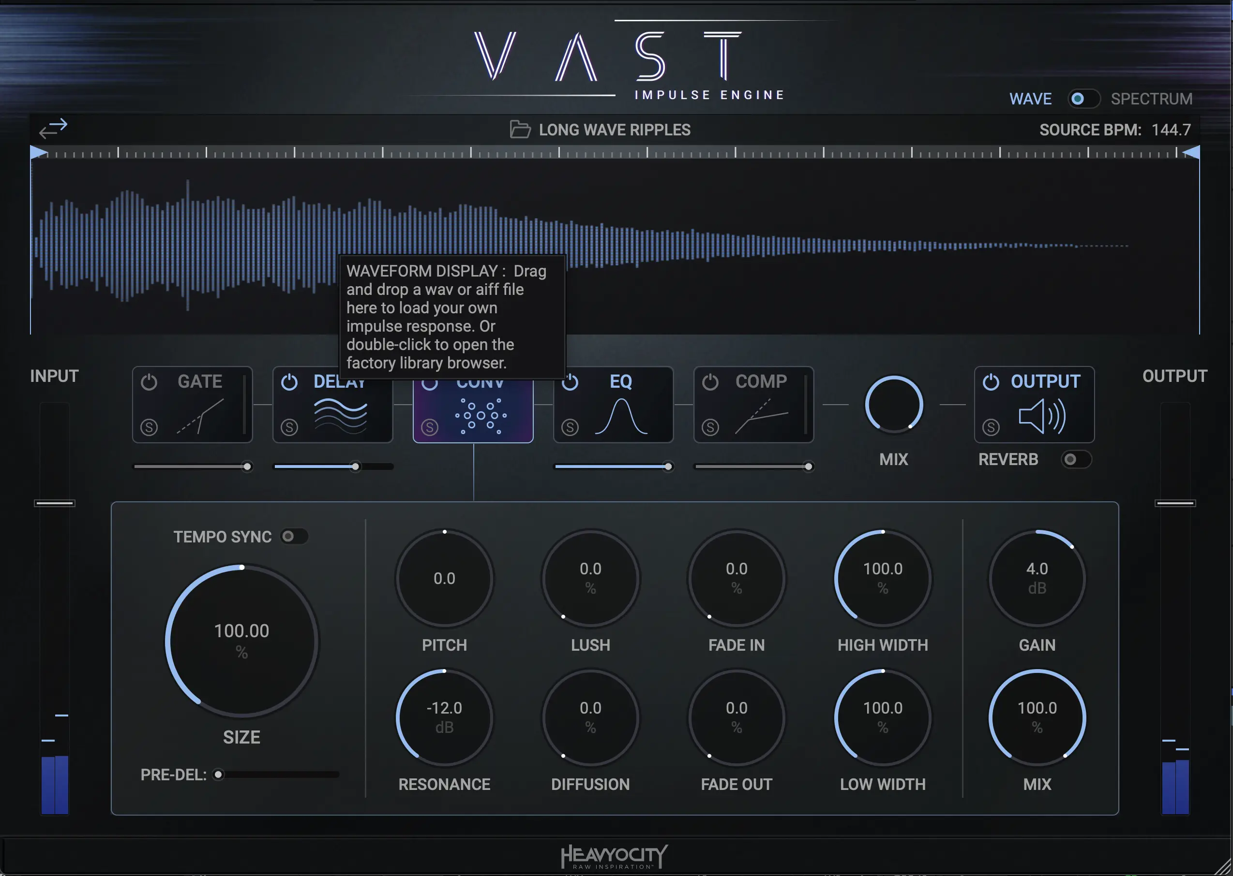The width and height of the screenshot is (1233, 876).
Task: Click the RESONANCE knob showing -12.0 dB
Action: coord(444,718)
